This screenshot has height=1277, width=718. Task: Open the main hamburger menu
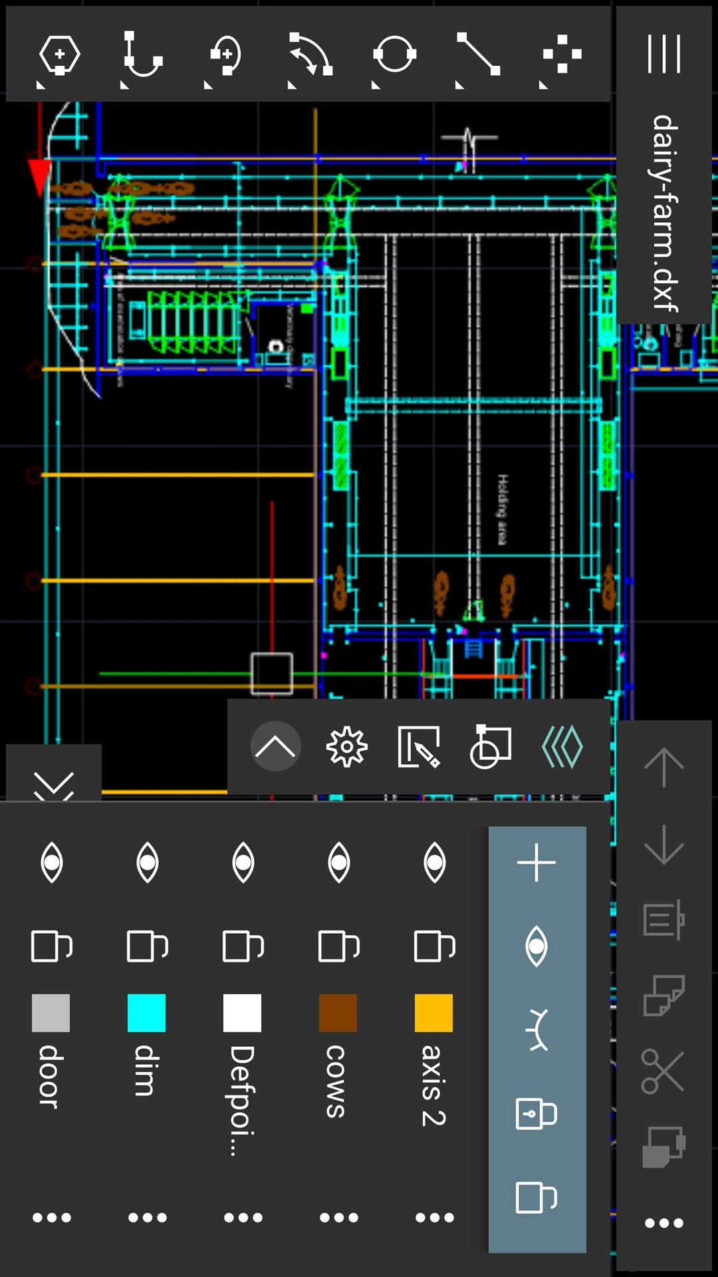pyautogui.click(x=664, y=55)
